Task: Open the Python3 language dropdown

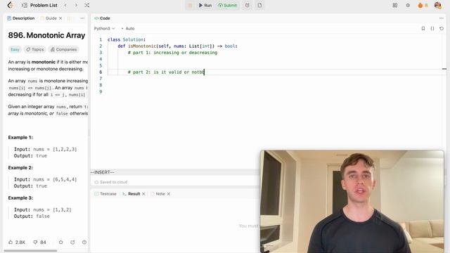Action: [x=105, y=28]
